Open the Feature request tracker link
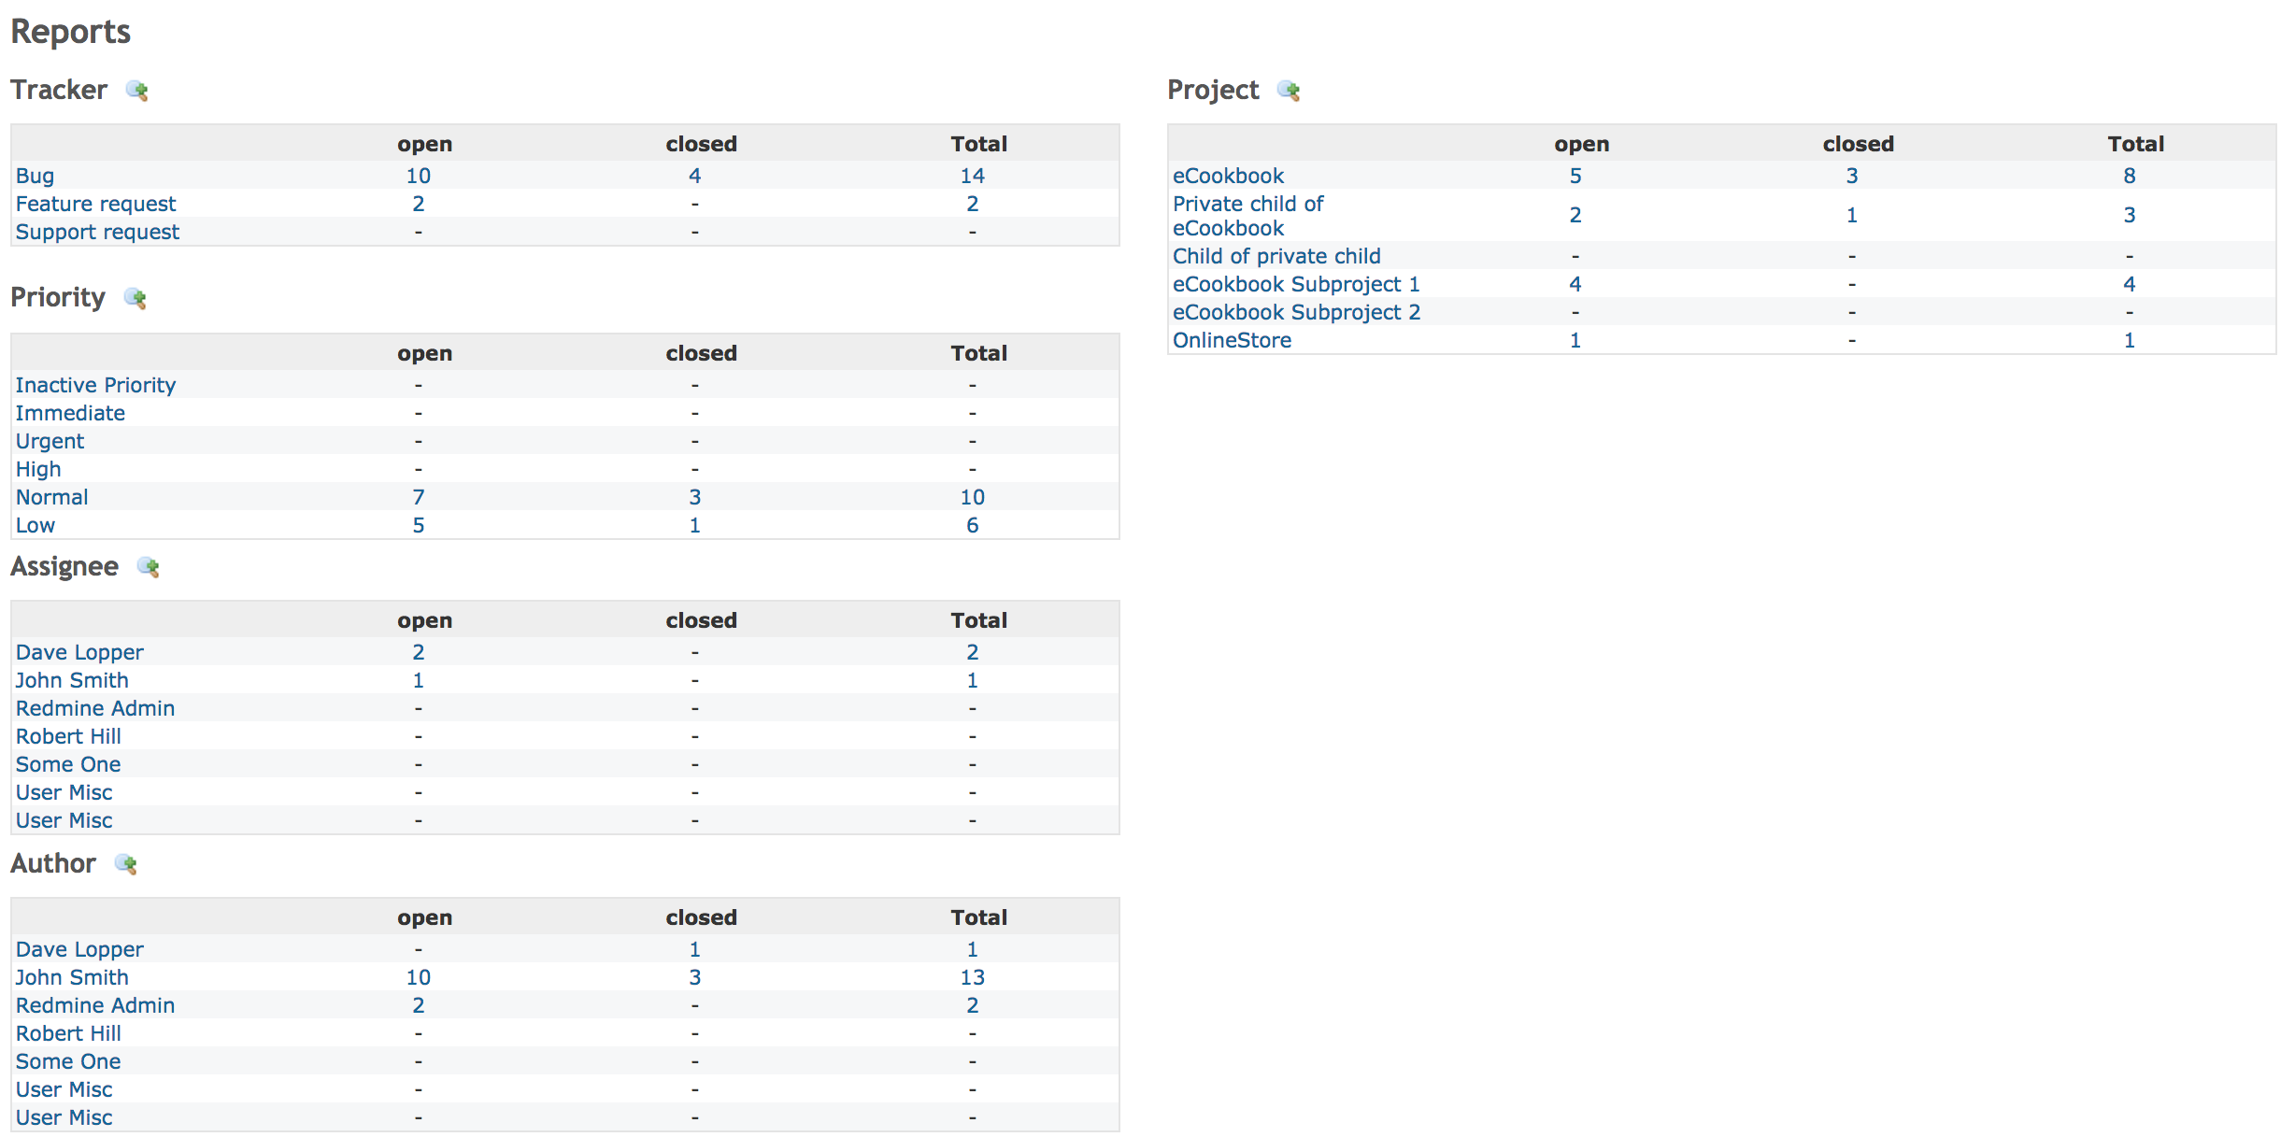This screenshot has height=1137, width=2295. (x=95, y=204)
